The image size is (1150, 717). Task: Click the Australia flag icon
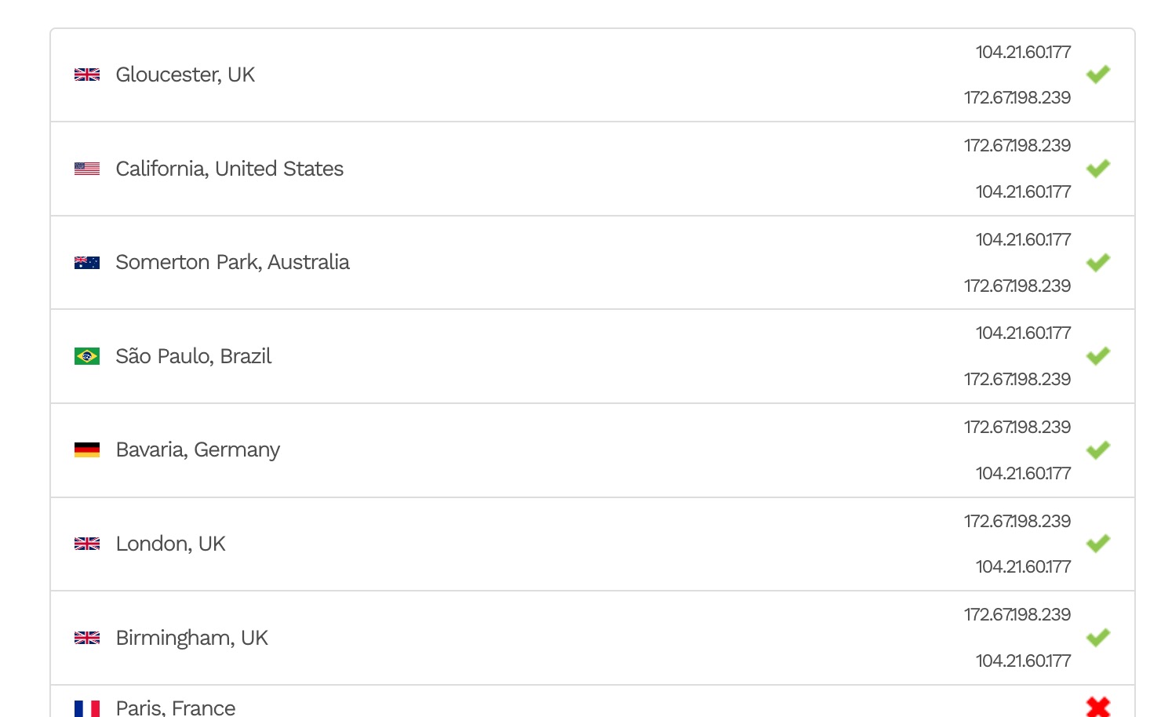tap(87, 263)
